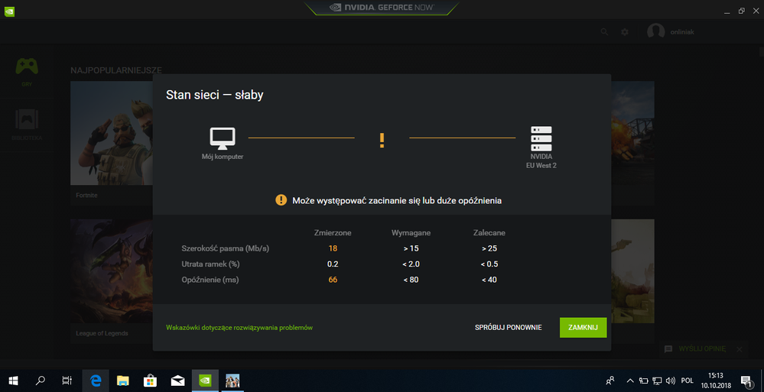Click the warning icon beside stuttering message
The width and height of the screenshot is (764, 392).
click(281, 200)
